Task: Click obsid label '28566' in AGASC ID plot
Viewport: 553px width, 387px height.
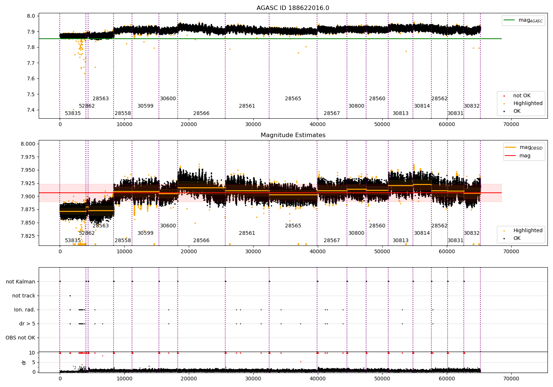Action: pyautogui.click(x=201, y=114)
